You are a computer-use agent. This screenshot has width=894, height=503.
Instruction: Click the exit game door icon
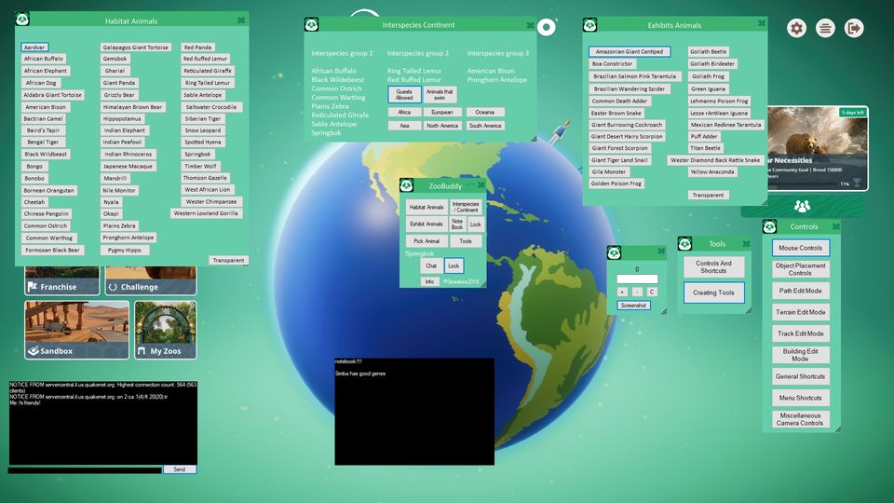853,29
